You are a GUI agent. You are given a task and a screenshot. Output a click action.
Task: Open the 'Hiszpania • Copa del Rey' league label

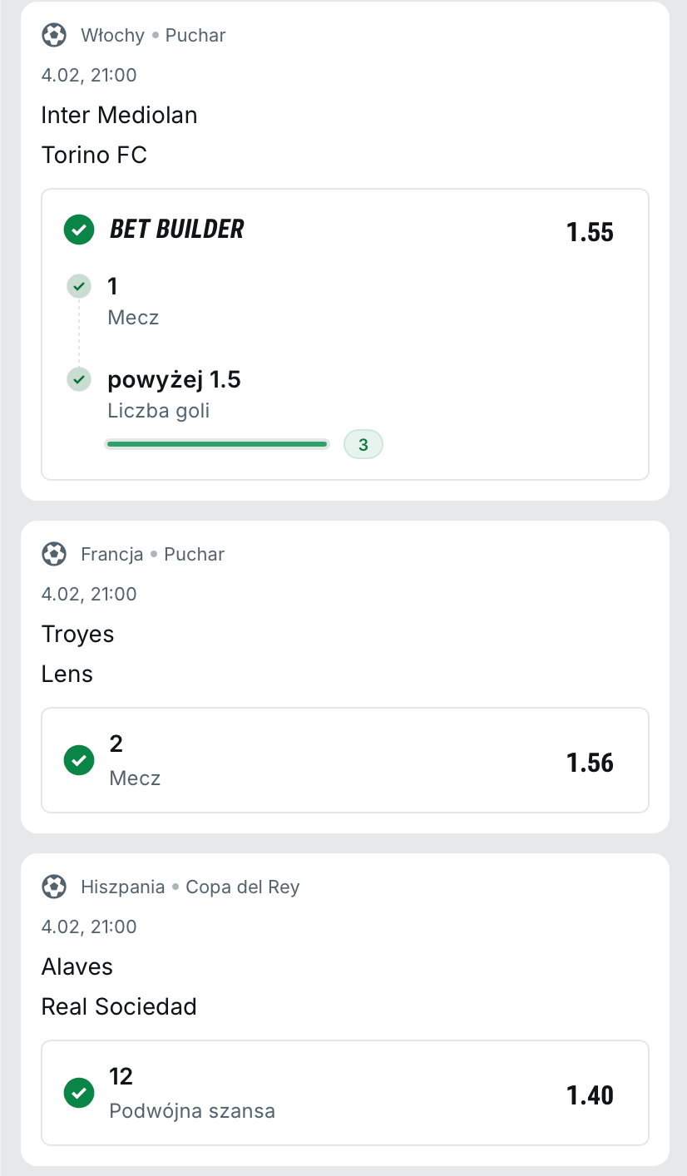(x=190, y=887)
